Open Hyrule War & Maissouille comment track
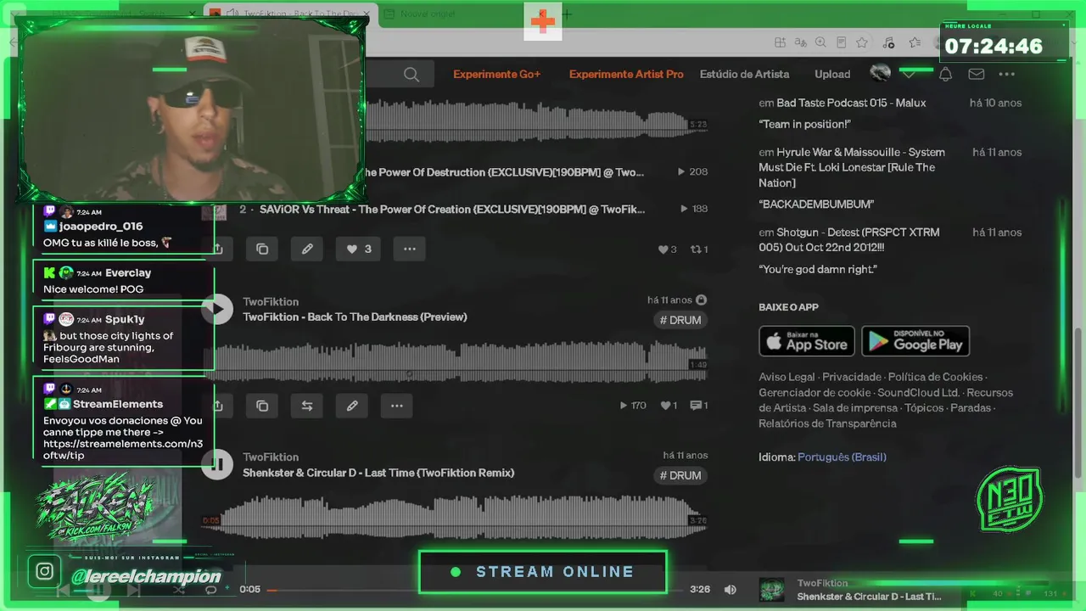 [x=852, y=167]
